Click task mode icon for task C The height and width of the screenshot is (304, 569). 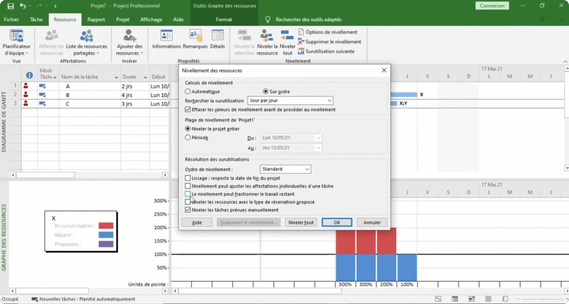click(x=42, y=104)
